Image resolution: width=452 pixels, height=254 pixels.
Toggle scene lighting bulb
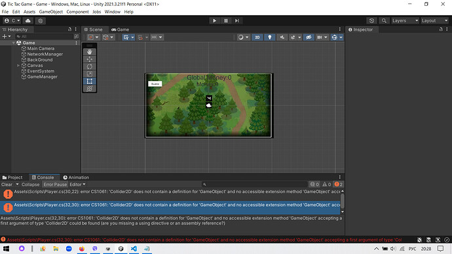click(x=269, y=37)
